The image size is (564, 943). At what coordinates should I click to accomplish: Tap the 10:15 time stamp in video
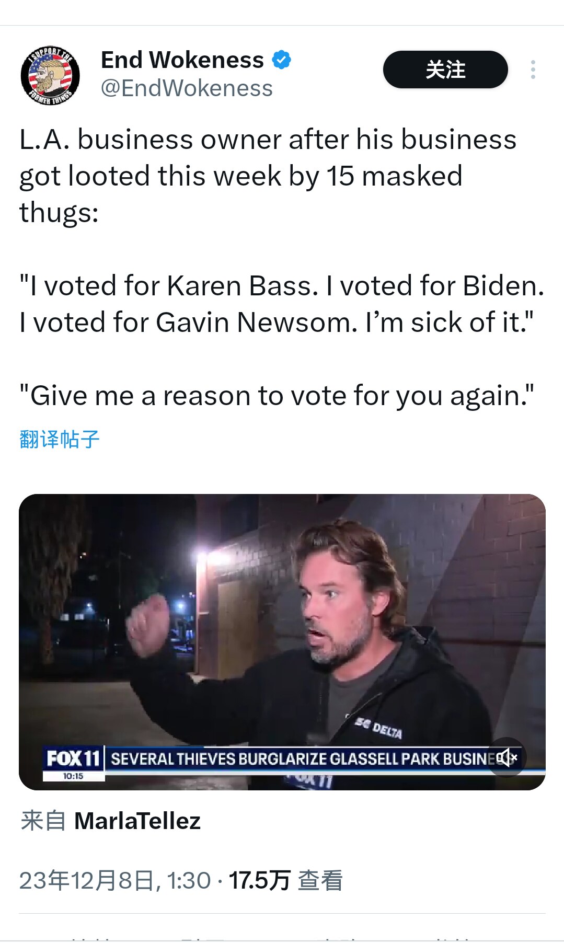point(73,776)
